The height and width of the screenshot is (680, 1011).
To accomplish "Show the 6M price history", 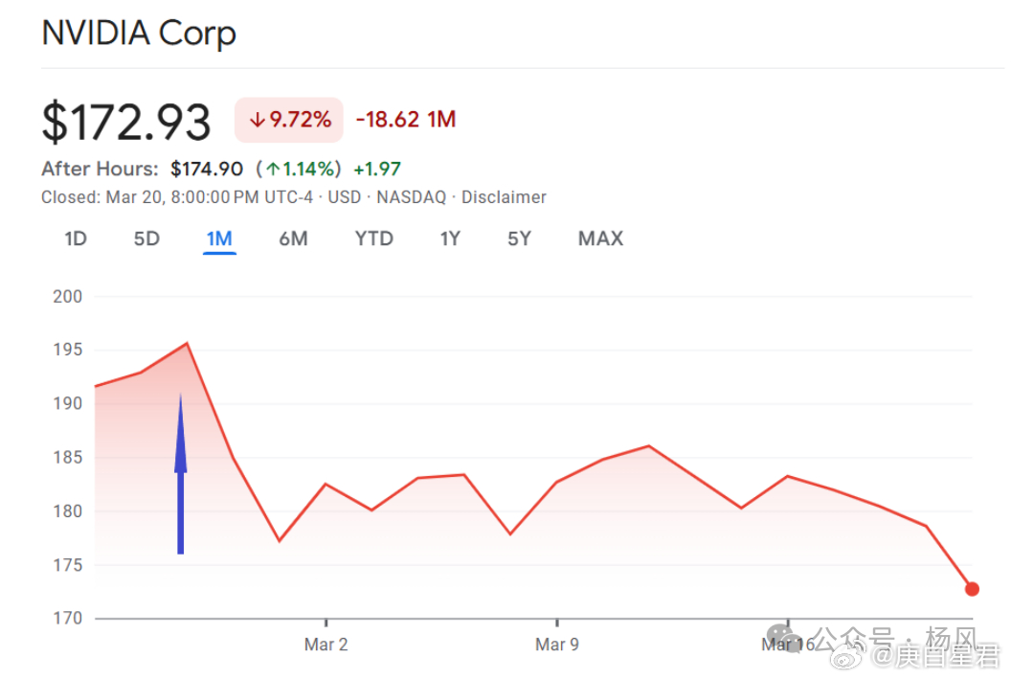I will [293, 238].
